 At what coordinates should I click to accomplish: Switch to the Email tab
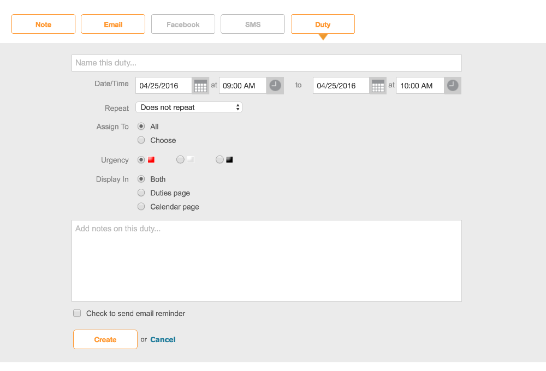click(113, 24)
